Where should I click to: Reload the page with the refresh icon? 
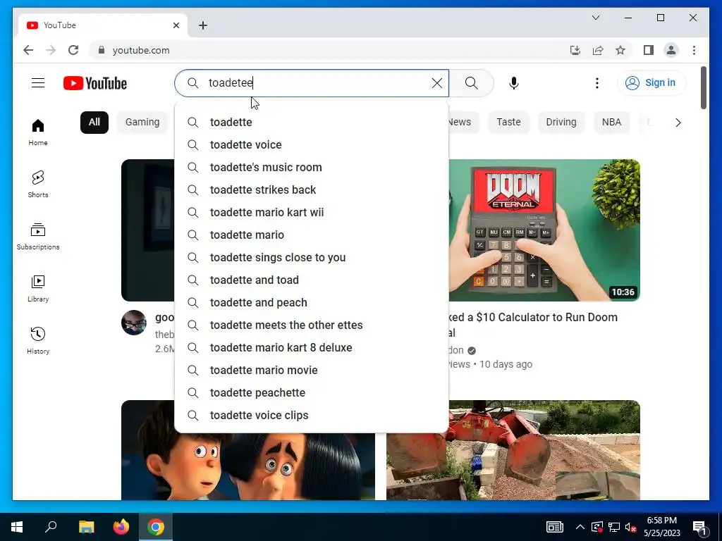point(73,50)
